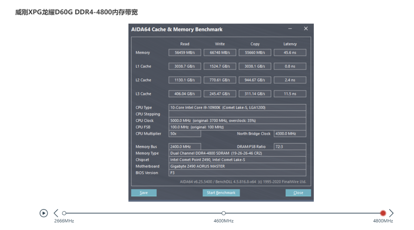Go to next slide with right arrow
The width and height of the screenshot is (414, 230).
tap(391, 213)
